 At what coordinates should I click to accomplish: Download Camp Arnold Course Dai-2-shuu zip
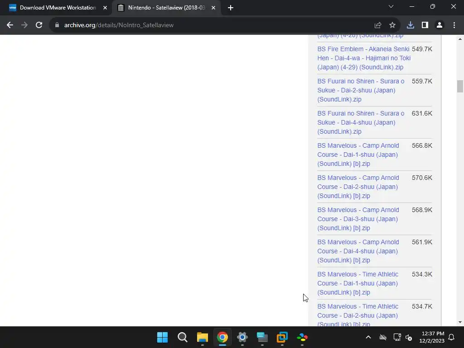point(358,187)
